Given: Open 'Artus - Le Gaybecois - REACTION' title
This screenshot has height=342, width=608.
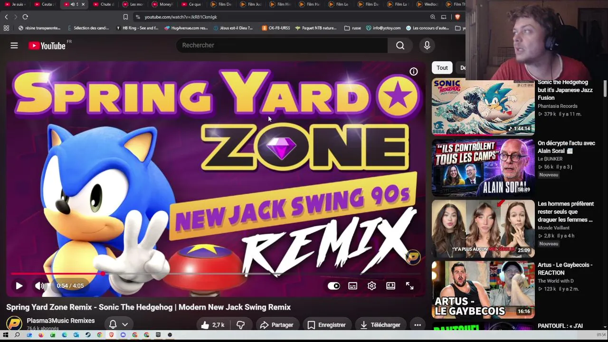Looking at the screenshot, I should (565, 269).
